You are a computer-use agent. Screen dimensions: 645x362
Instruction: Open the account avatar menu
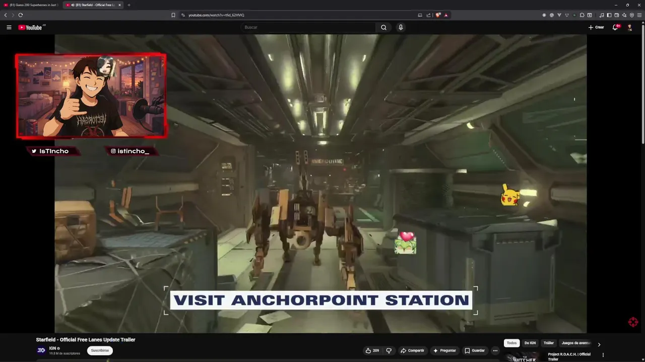(630, 27)
